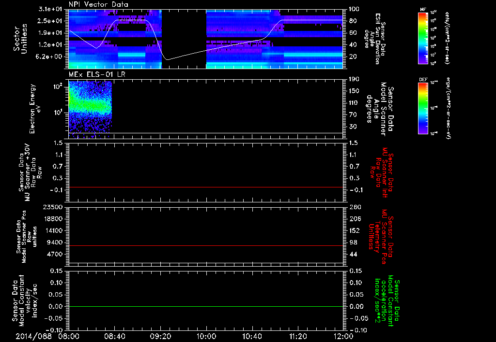Image resolution: width=496 pixels, height=342 pixels.
Task: Click the 152 telemetry tick label
Action: [x=354, y=230]
